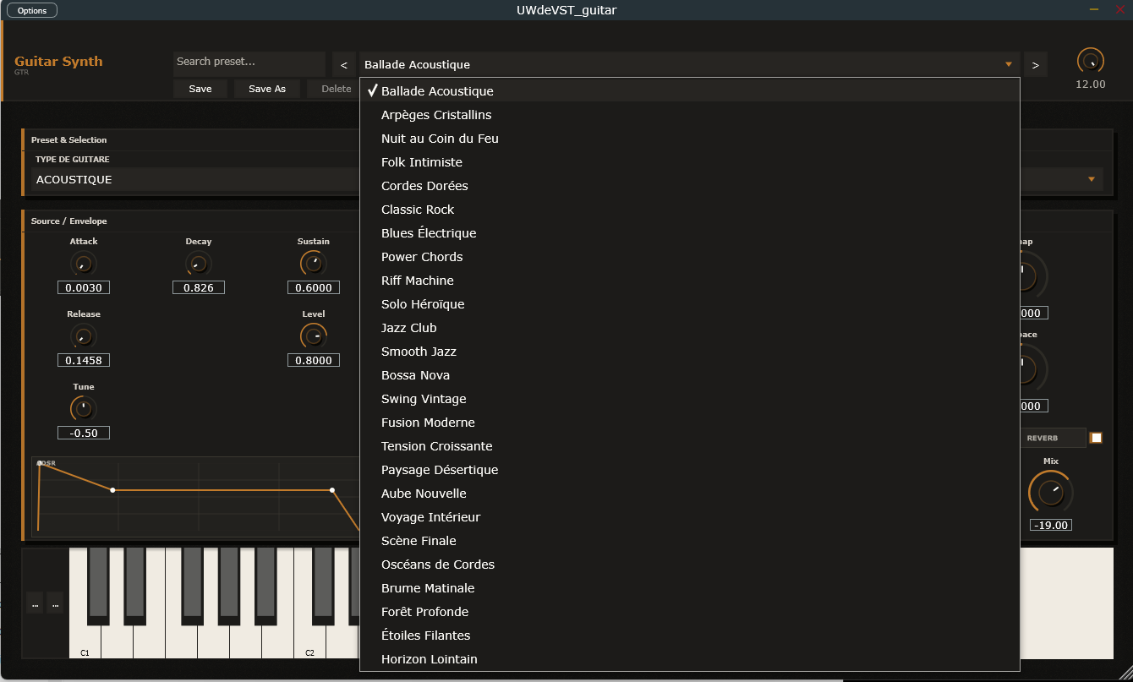Viewport: 1133px width, 682px height.
Task: Select the Sustain knob
Action: pos(313,263)
